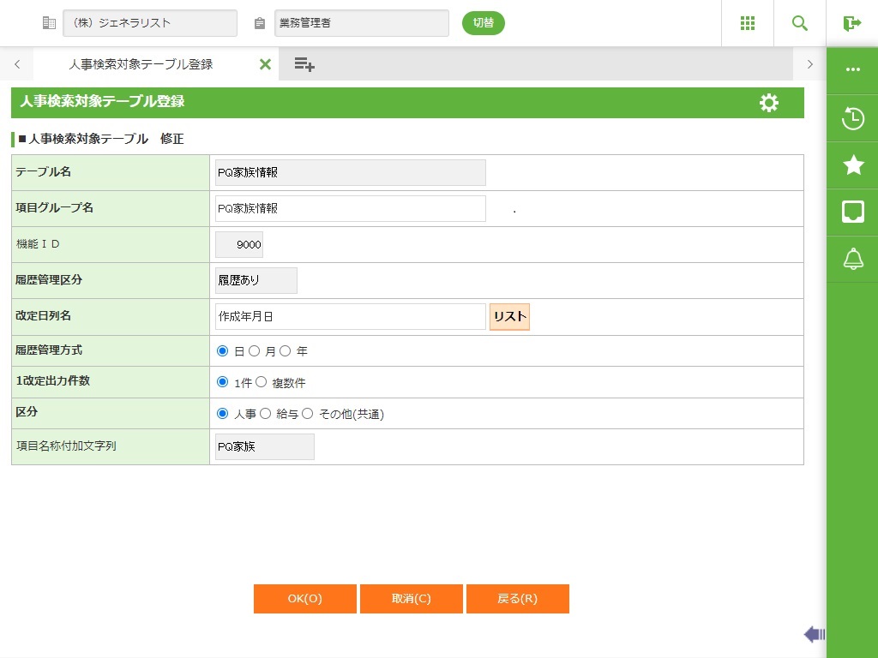Expand the sidebar three-dots menu

click(853, 69)
